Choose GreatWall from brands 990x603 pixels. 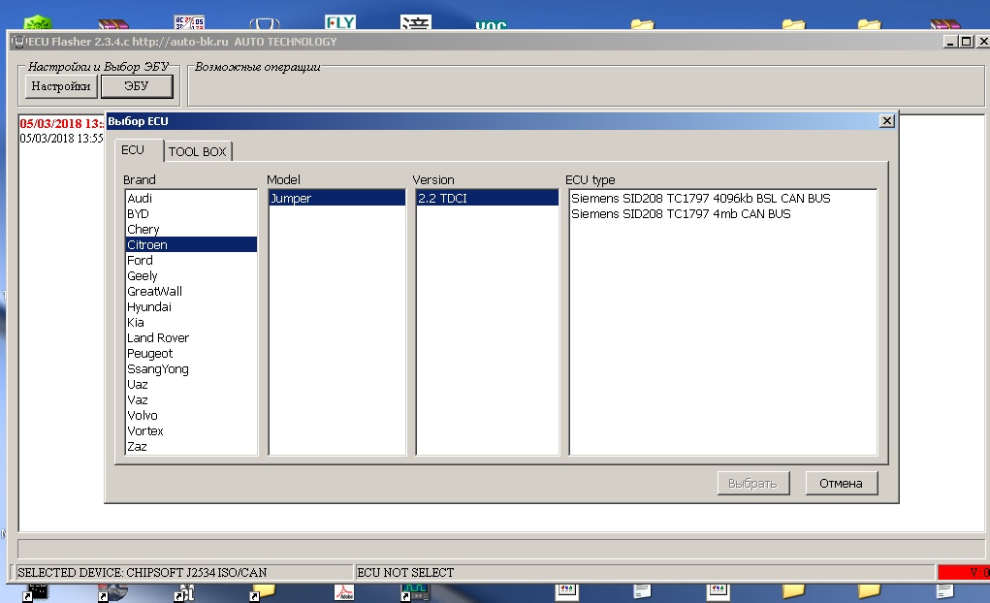(x=191, y=291)
